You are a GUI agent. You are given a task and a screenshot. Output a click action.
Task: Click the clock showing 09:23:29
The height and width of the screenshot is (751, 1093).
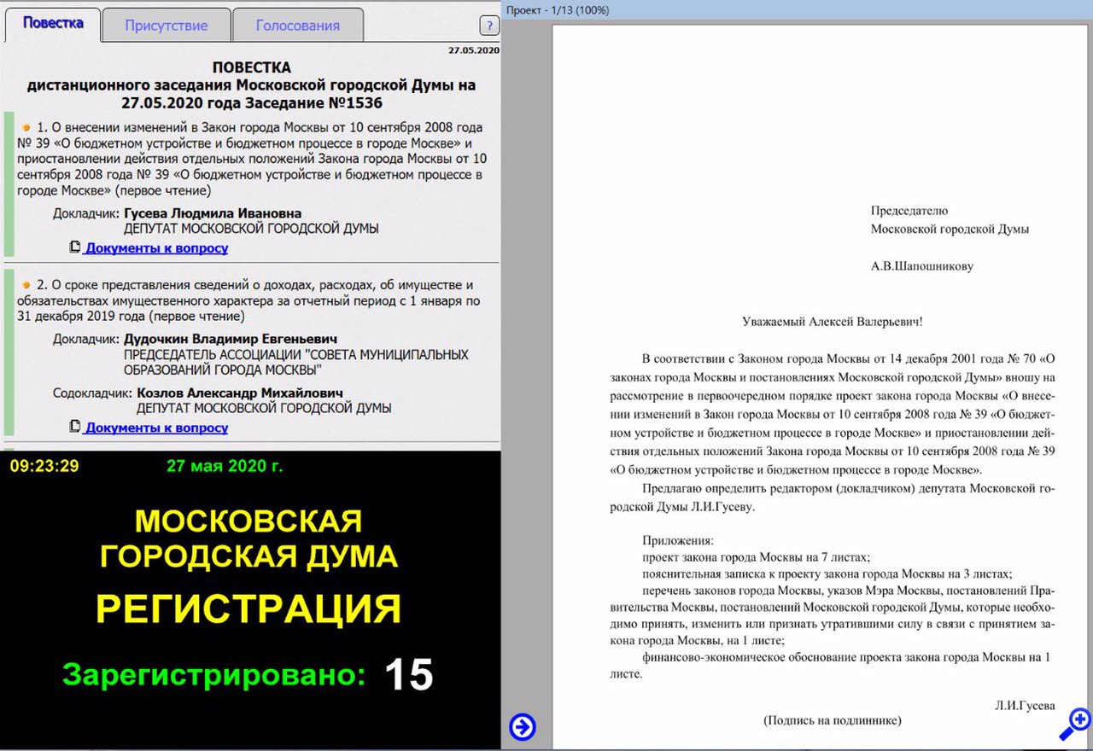click(x=44, y=466)
